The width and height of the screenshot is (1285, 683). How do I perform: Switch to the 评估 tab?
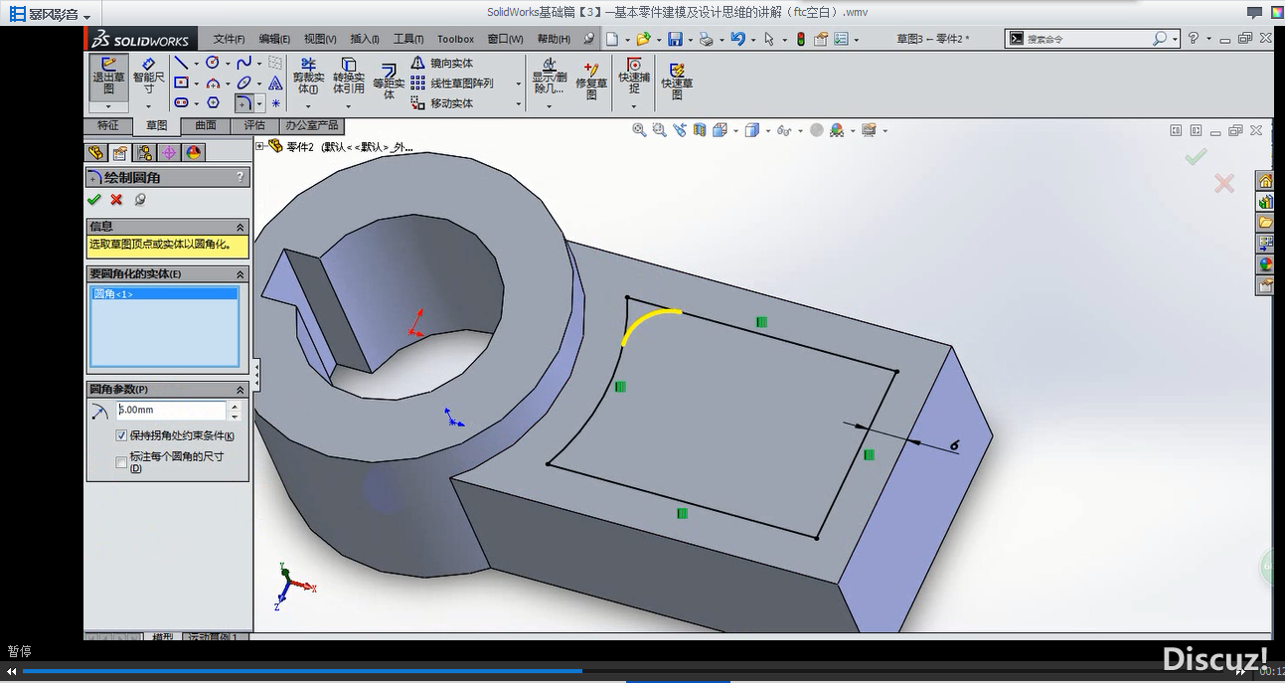tap(254, 125)
